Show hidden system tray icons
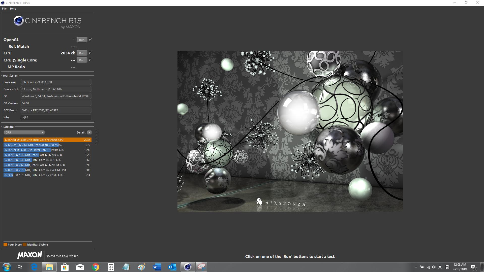 point(416,267)
